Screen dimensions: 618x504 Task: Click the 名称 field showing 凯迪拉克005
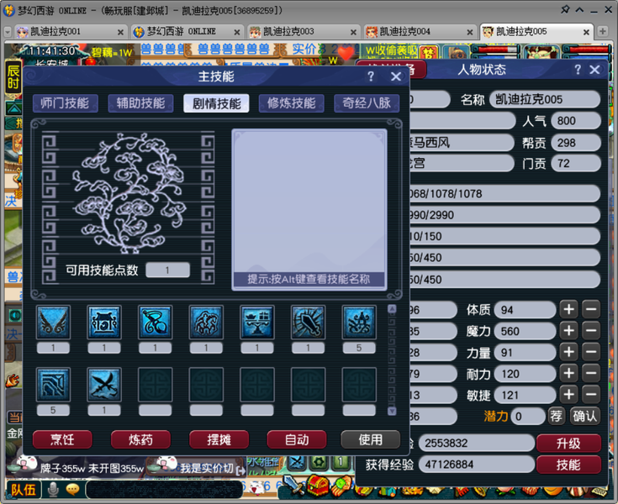545,99
